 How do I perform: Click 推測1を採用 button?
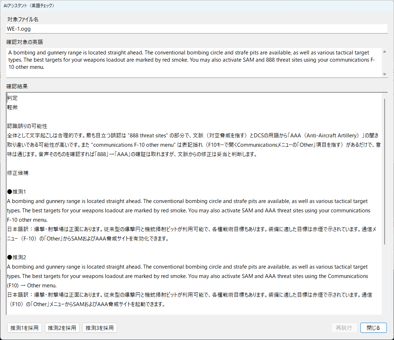24,328
